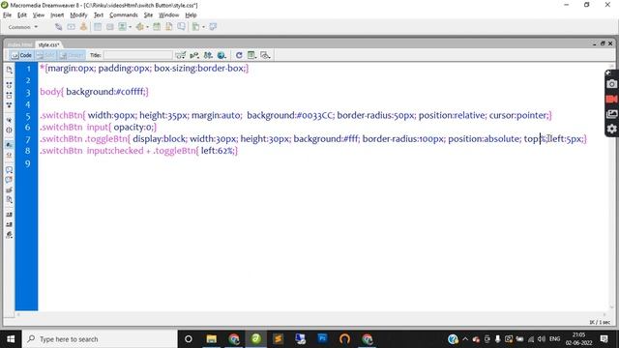The height and width of the screenshot is (348, 619).
Task: Open the Site menu
Action: tap(148, 15)
